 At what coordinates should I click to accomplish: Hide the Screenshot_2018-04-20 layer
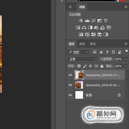(x=70, y=85)
